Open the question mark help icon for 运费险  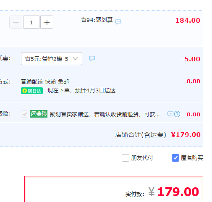pos(177,114)
